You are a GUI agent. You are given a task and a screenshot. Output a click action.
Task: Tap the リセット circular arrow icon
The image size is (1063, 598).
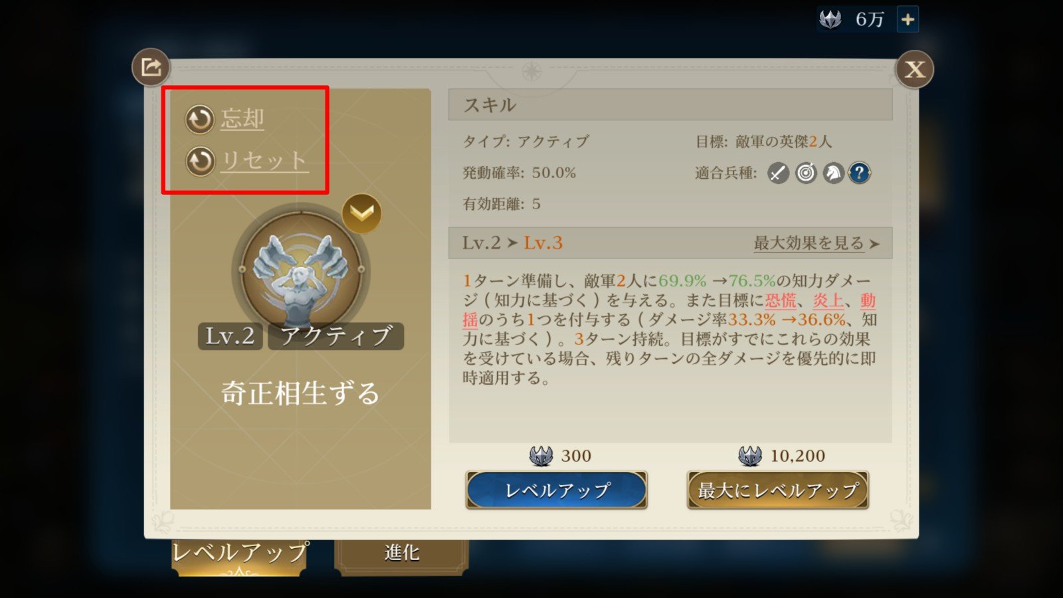pyautogui.click(x=199, y=161)
